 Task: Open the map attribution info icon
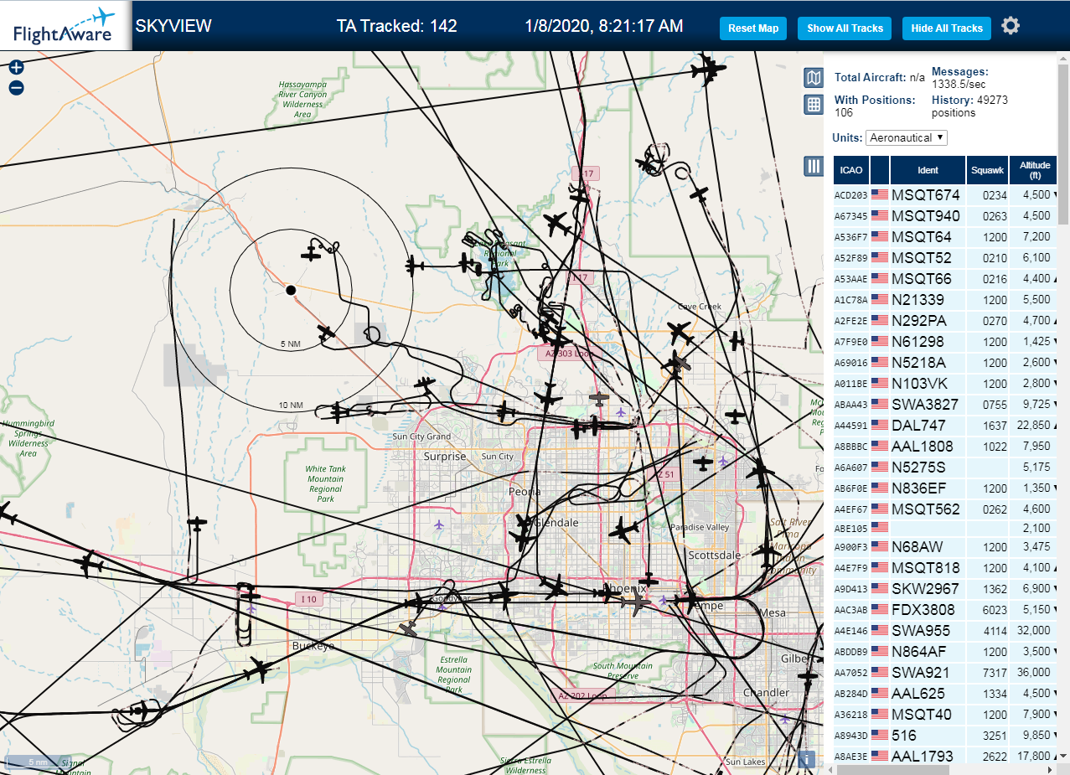tap(807, 759)
